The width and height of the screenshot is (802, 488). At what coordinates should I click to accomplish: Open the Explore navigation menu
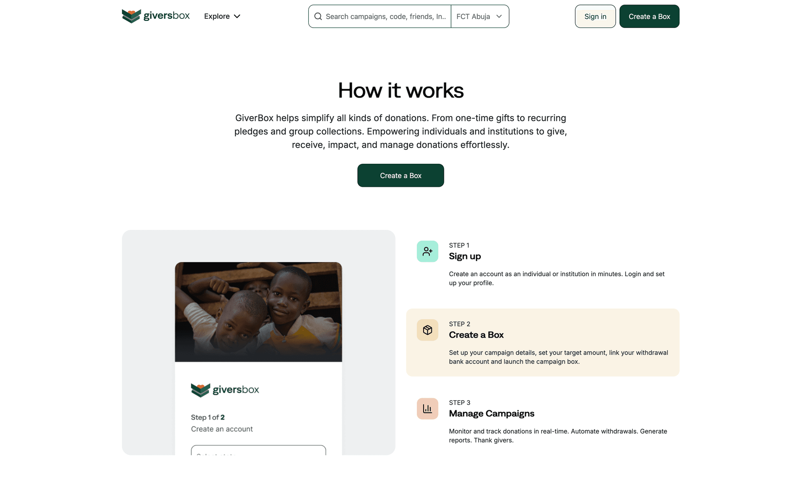pyautogui.click(x=217, y=16)
